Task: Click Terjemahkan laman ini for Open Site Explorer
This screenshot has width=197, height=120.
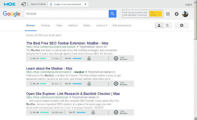Action: coord(86,97)
